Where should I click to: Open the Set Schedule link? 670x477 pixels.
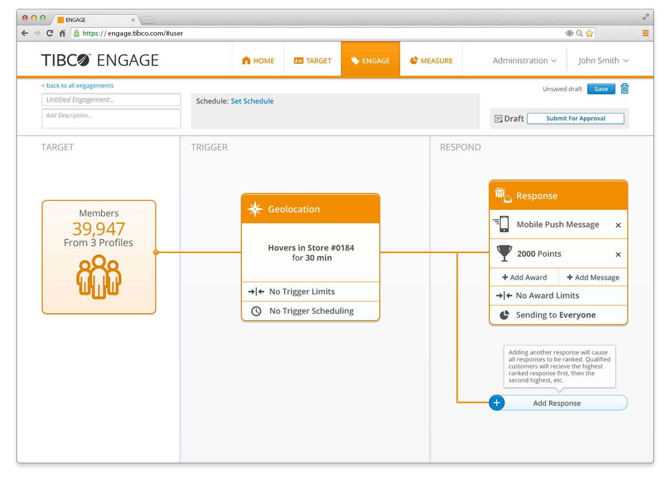point(252,101)
